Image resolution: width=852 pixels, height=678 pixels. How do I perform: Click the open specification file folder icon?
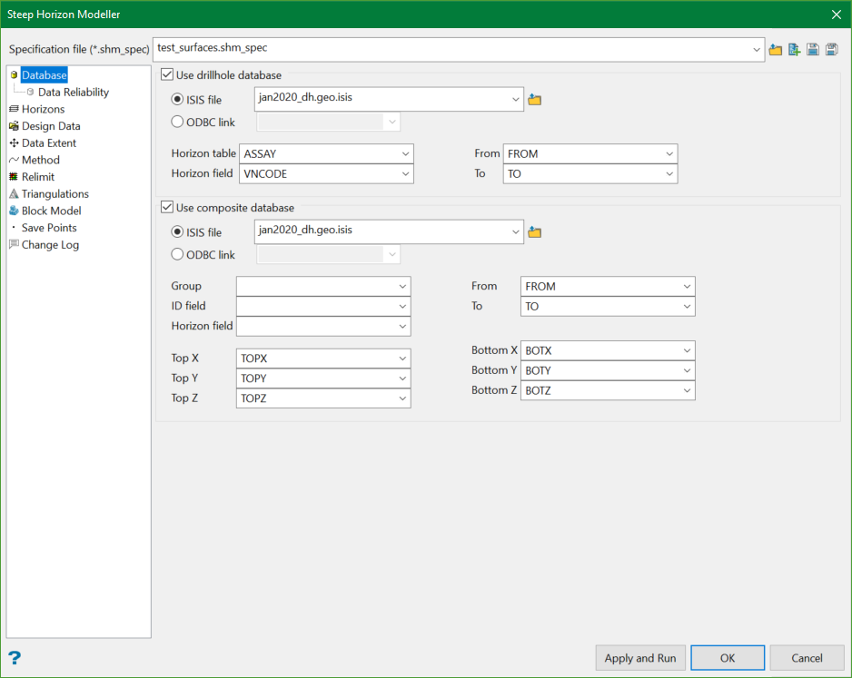click(775, 50)
